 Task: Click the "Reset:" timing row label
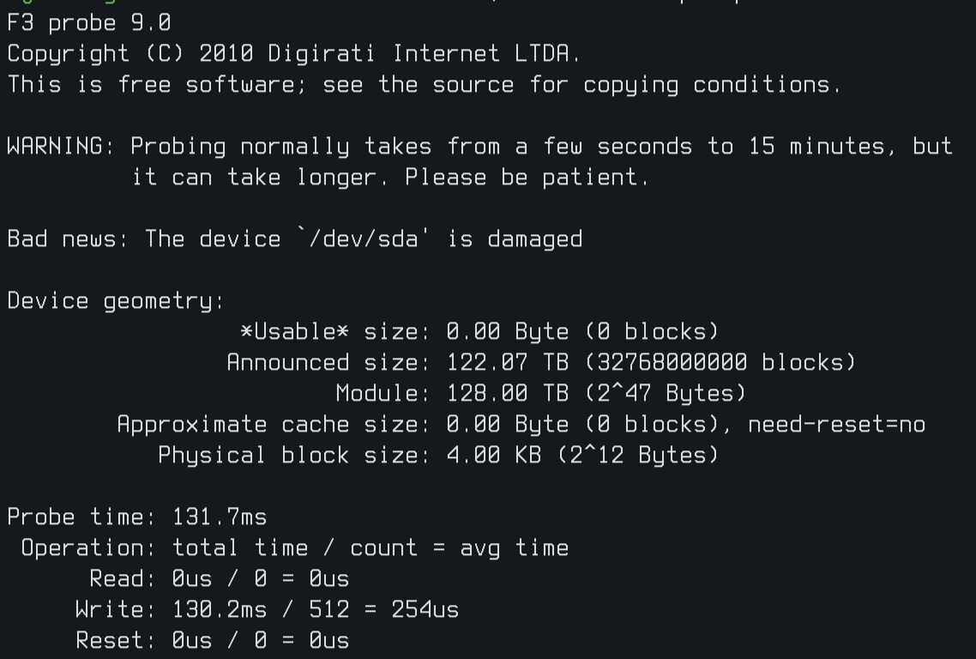[117, 641]
